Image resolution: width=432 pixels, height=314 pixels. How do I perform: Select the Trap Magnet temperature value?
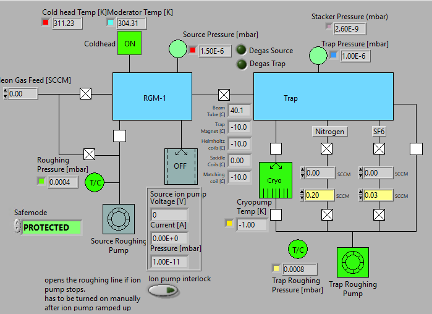click(240, 127)
